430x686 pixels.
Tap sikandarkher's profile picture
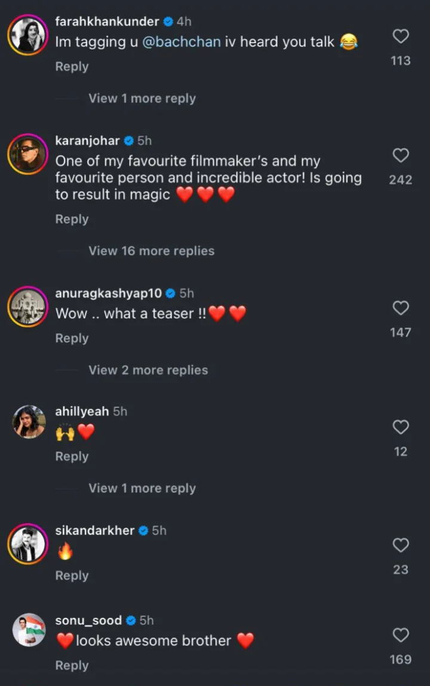[x=28, y=544]
